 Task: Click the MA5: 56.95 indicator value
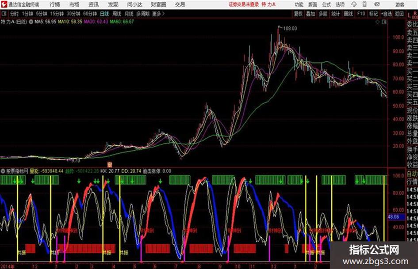[45, 22]
